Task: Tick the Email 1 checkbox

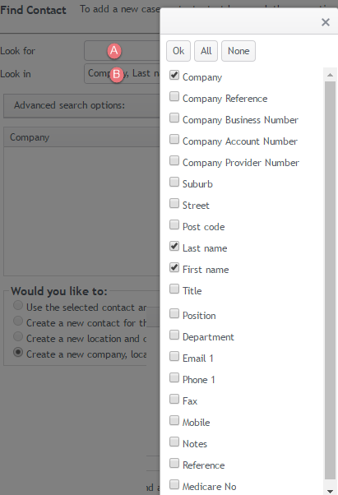Action: (x=174, y=356)
